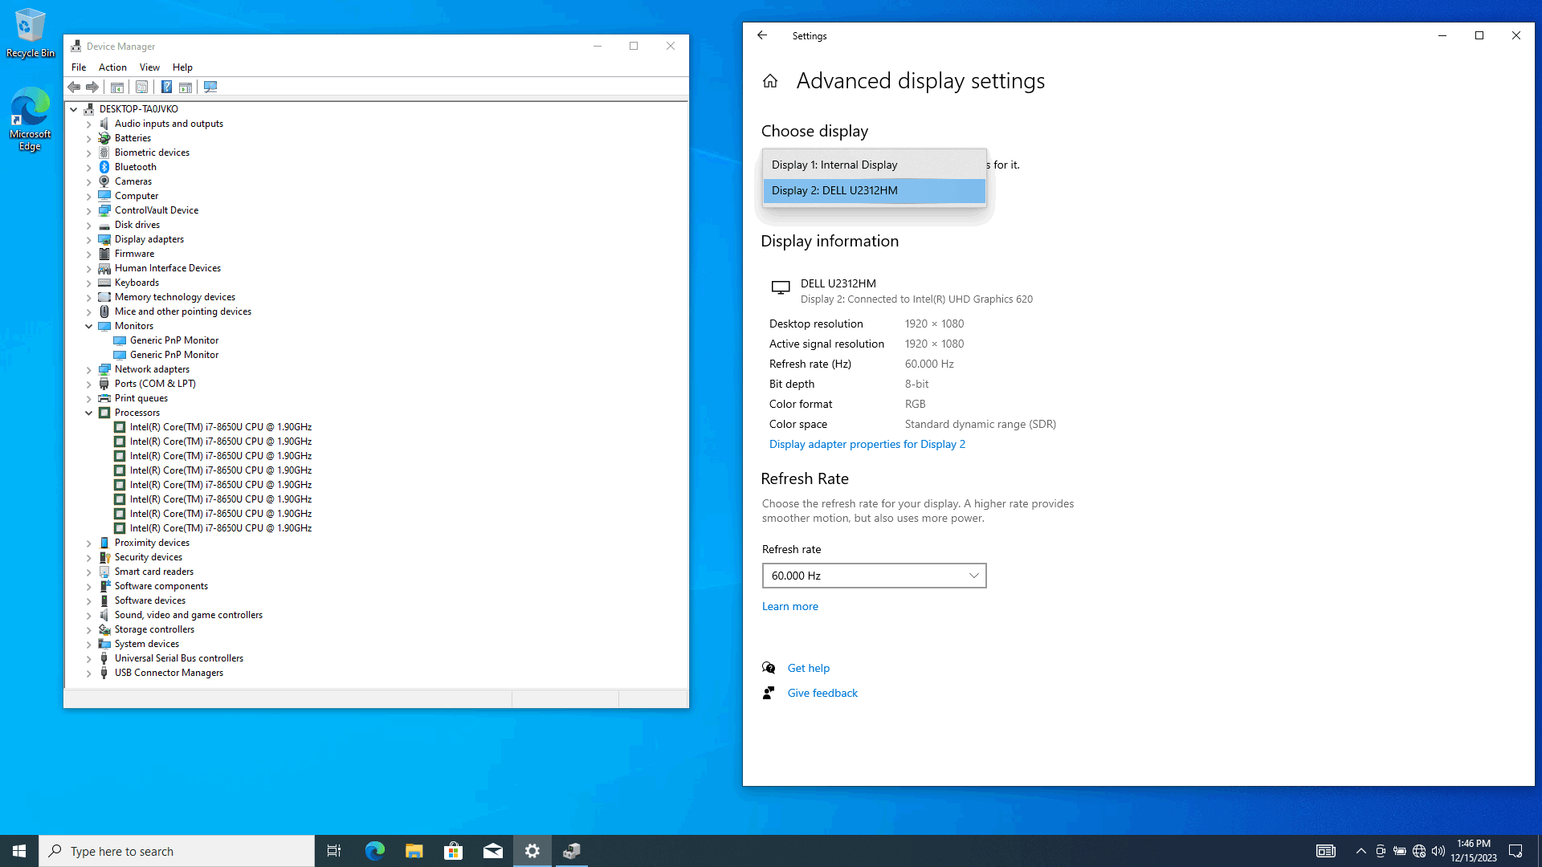Select Security devices in the device tree
The image size is (1542, 867).
click(149, 557)
